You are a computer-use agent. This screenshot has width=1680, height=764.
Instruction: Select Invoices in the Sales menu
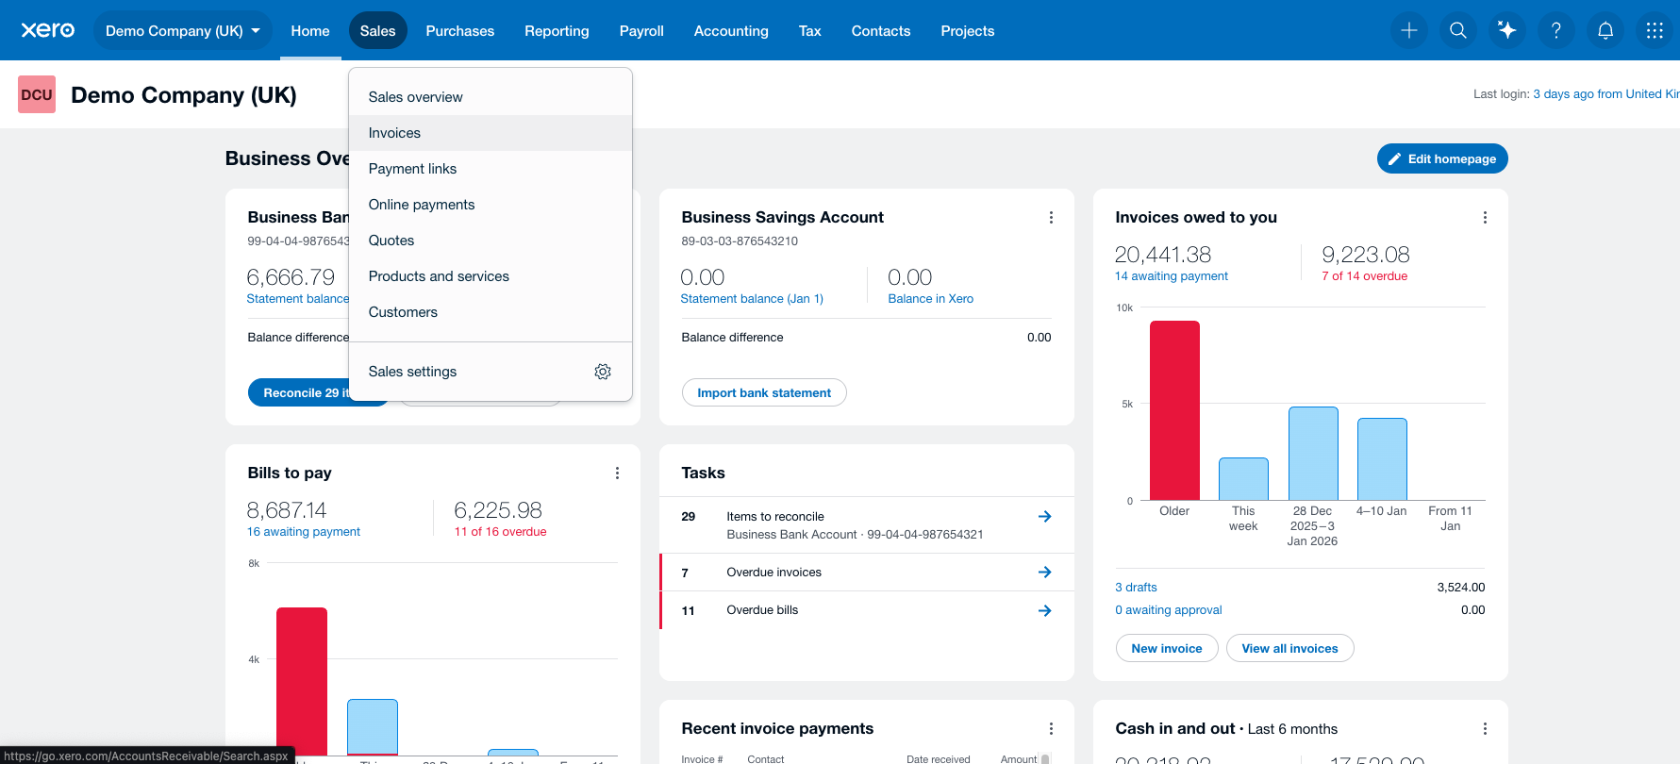[491, 133]
